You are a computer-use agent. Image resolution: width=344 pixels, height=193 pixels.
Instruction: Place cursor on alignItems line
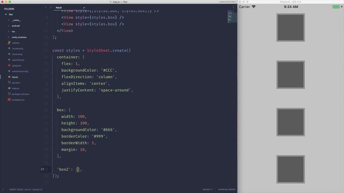coord(85,84)
